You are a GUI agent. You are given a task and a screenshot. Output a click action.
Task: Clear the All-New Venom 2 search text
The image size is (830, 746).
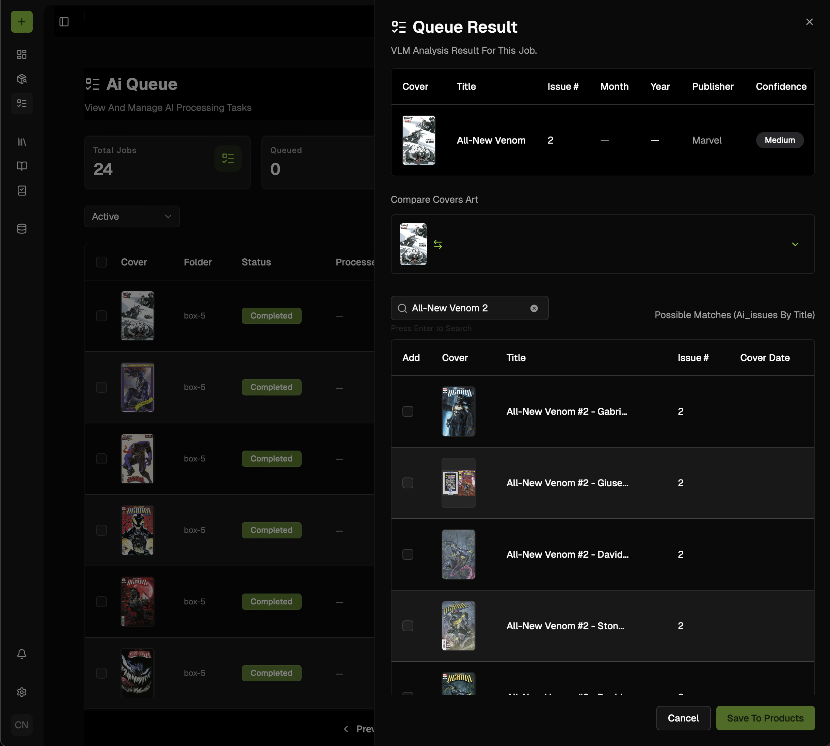point(534,308)
